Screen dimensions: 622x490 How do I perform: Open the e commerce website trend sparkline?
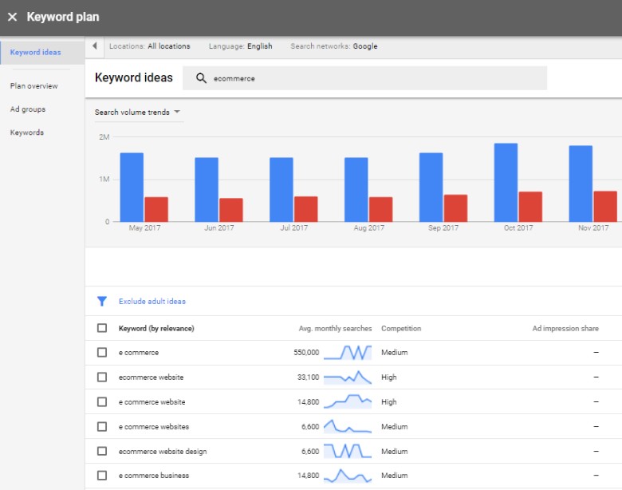tap(348, 402)
